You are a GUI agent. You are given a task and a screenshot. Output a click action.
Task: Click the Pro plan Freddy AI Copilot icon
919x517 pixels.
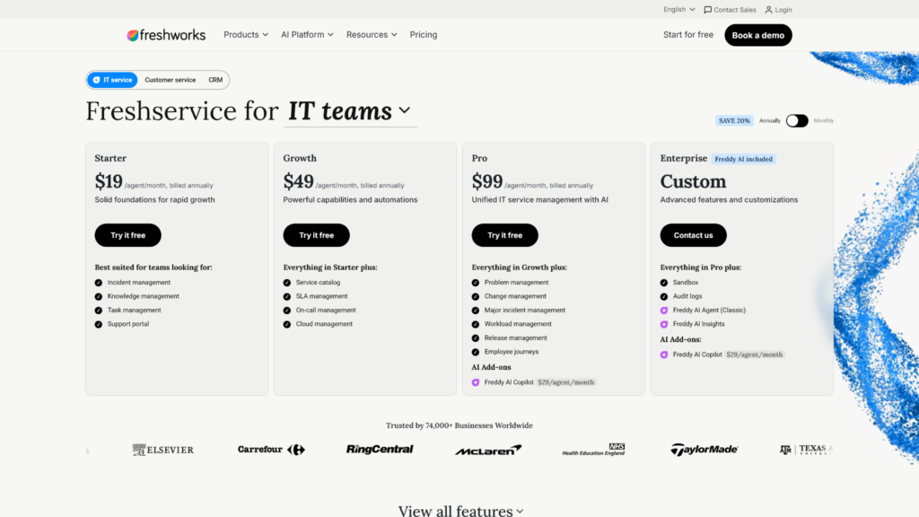476,382
